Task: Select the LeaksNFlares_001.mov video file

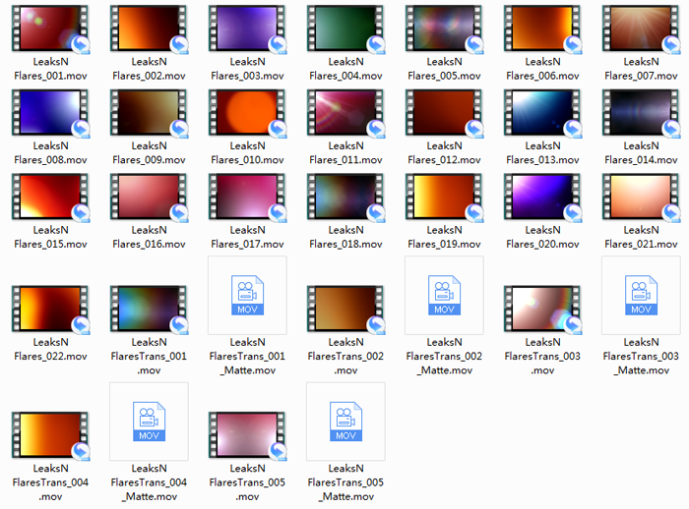Action: [x=49, y=28]
